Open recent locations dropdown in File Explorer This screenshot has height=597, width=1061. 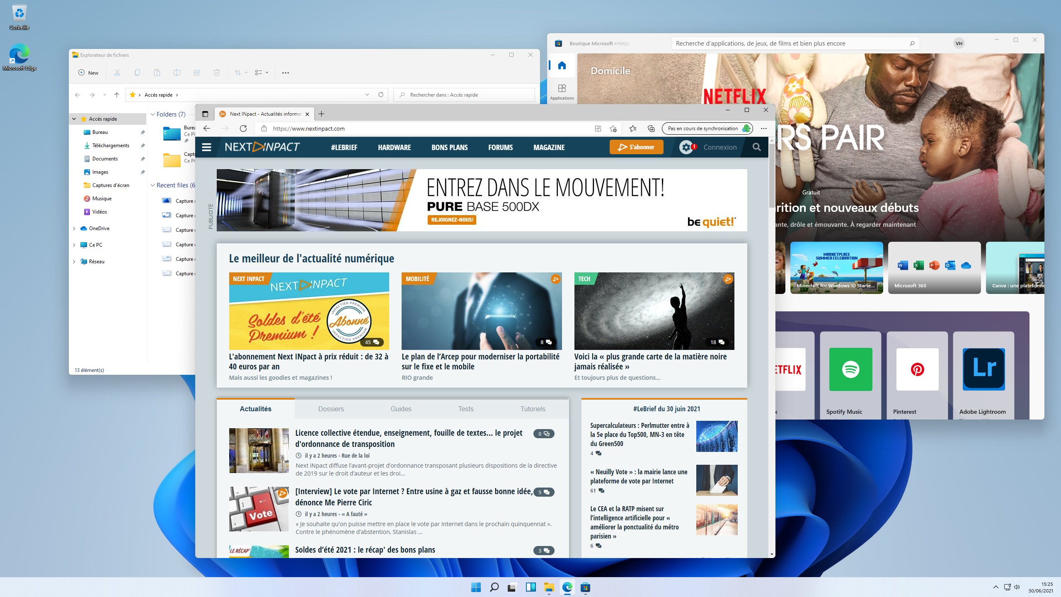point(104,95)
